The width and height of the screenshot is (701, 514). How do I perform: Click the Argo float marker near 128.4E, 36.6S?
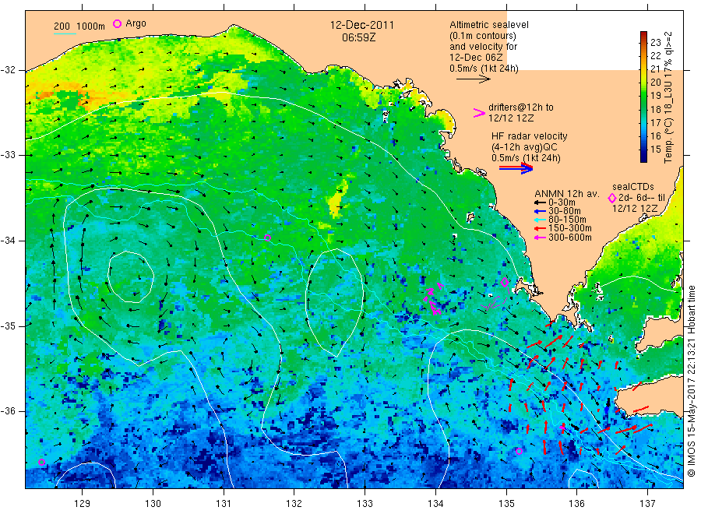click(41, 462)
